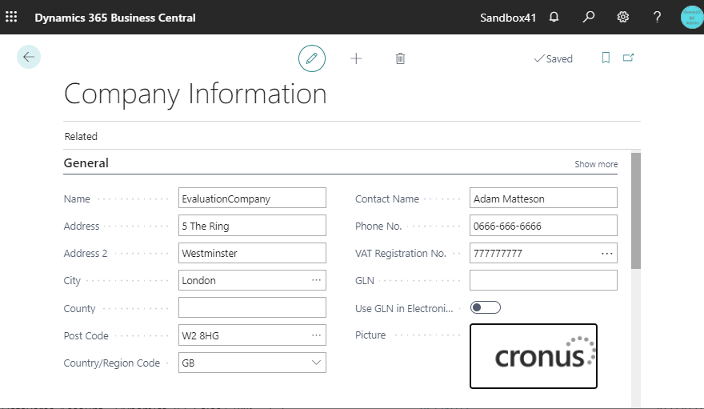Expand Country/Region Code dropdown
The width and height of the screenshot is (704, 409).
point(316,363)
